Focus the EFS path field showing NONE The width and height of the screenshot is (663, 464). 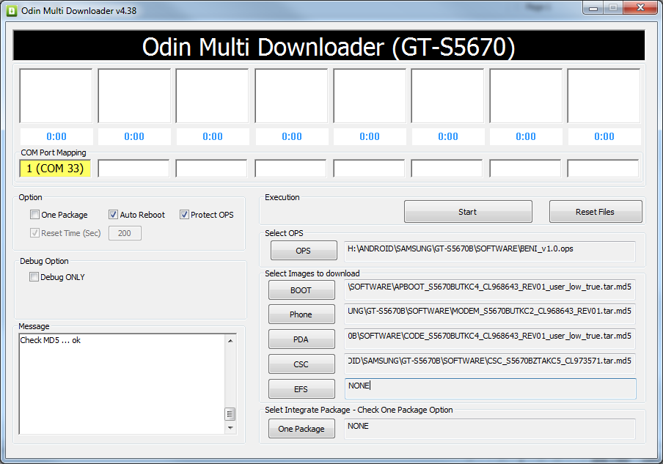[x=490, y=388]
